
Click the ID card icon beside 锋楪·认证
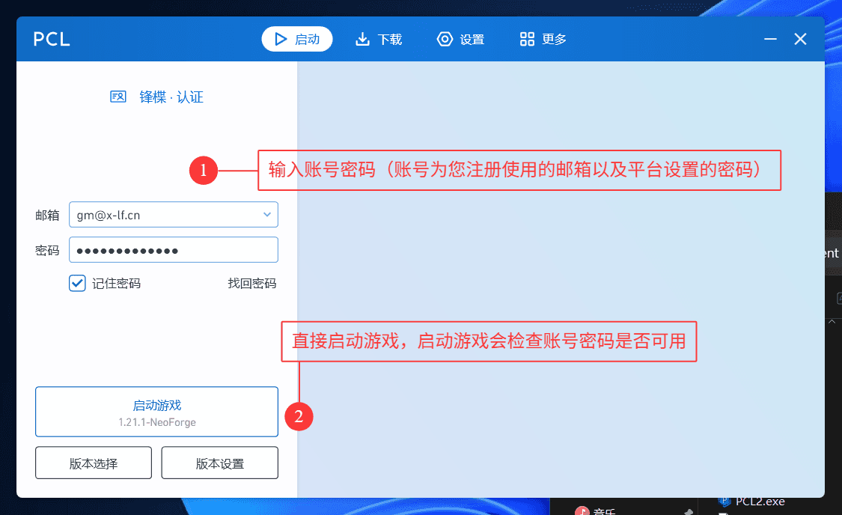tap(118, 97)
